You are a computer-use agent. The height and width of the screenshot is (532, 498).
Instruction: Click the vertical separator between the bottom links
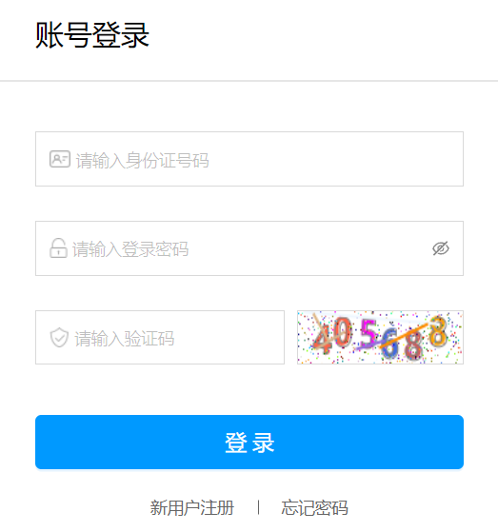tap(259, 507)
